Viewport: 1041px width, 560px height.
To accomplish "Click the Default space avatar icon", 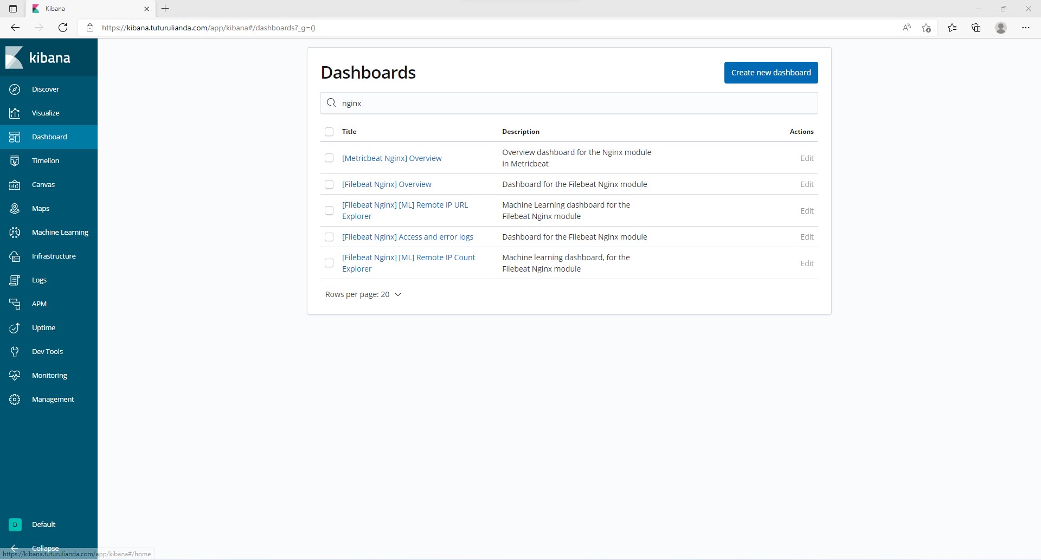I will pos(15,525).
